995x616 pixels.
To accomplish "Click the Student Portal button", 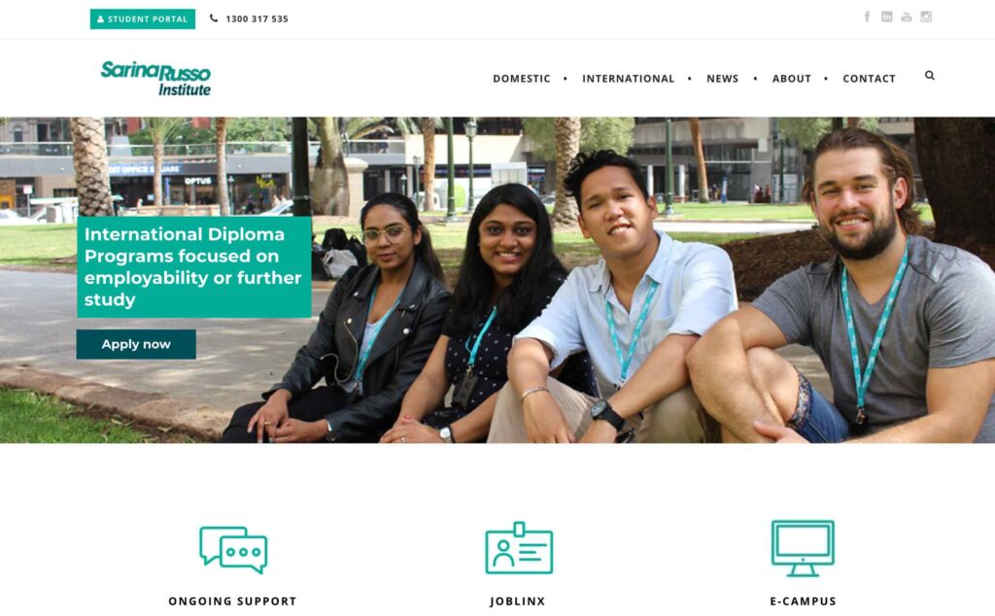I will coord(143,19).
